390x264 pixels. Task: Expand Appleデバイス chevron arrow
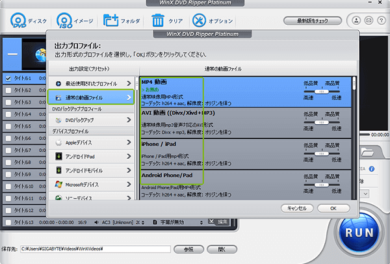[x=129, y=142]
